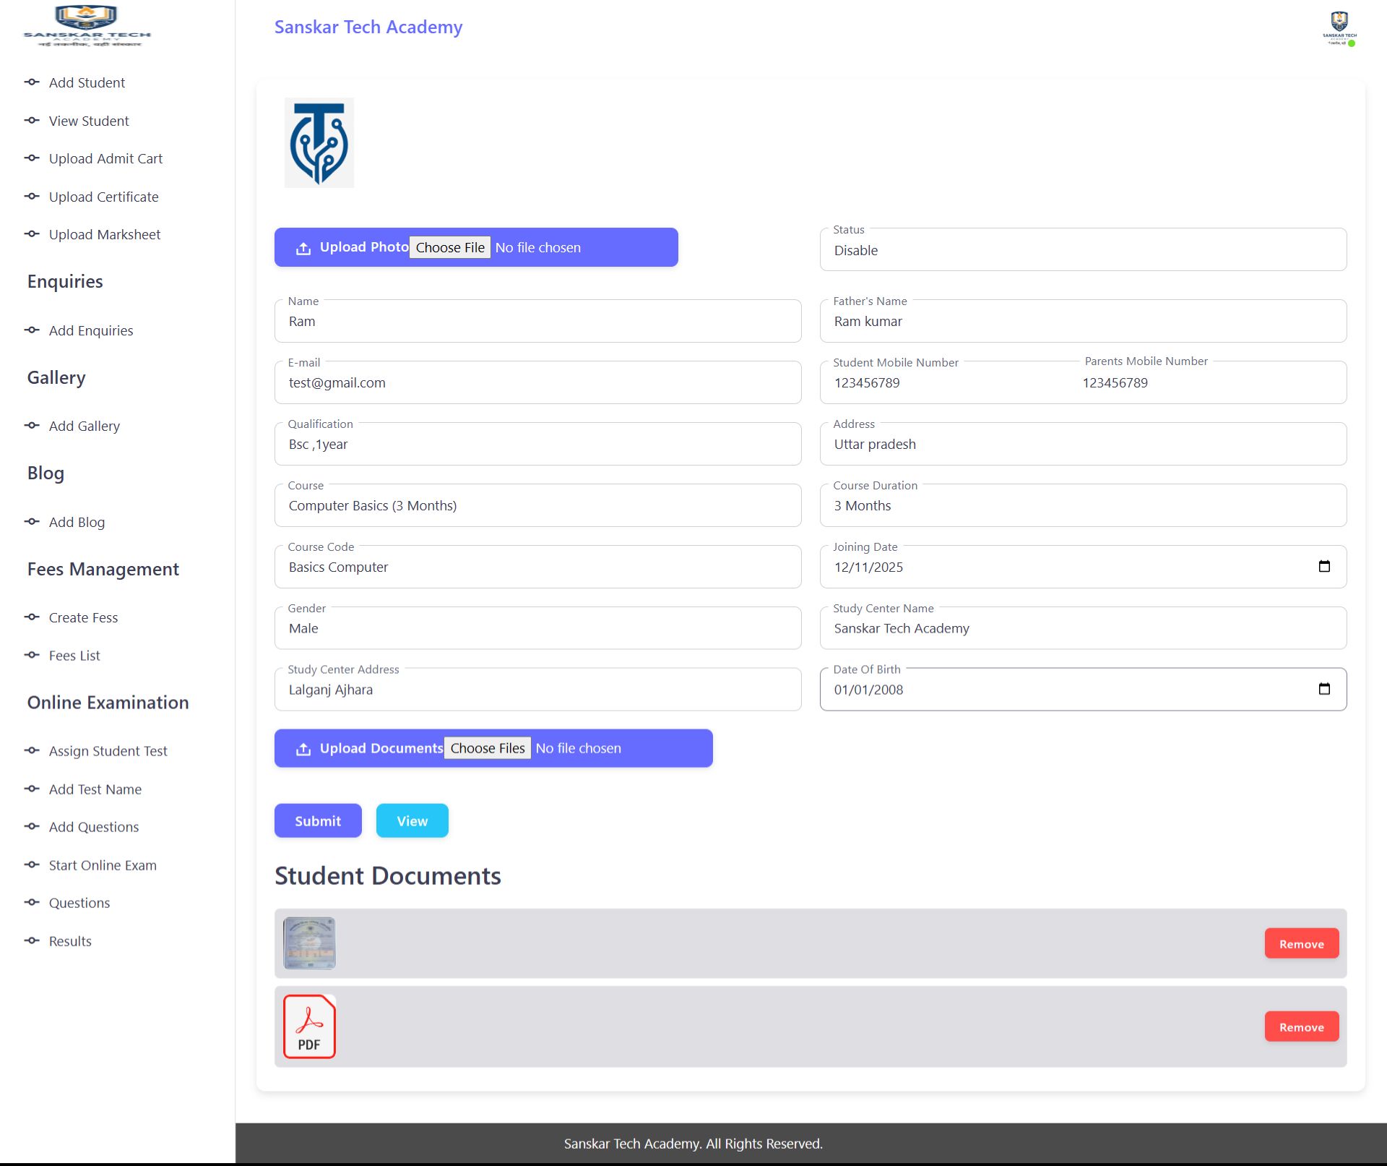The image size is (1387, 1166).
Task: Click Choose File for photo upload
Action: 449,248
